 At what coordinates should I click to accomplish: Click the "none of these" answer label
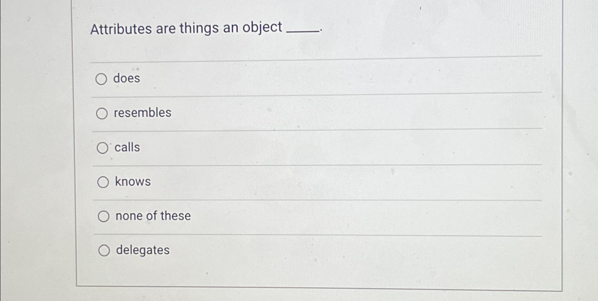[152, 215]
